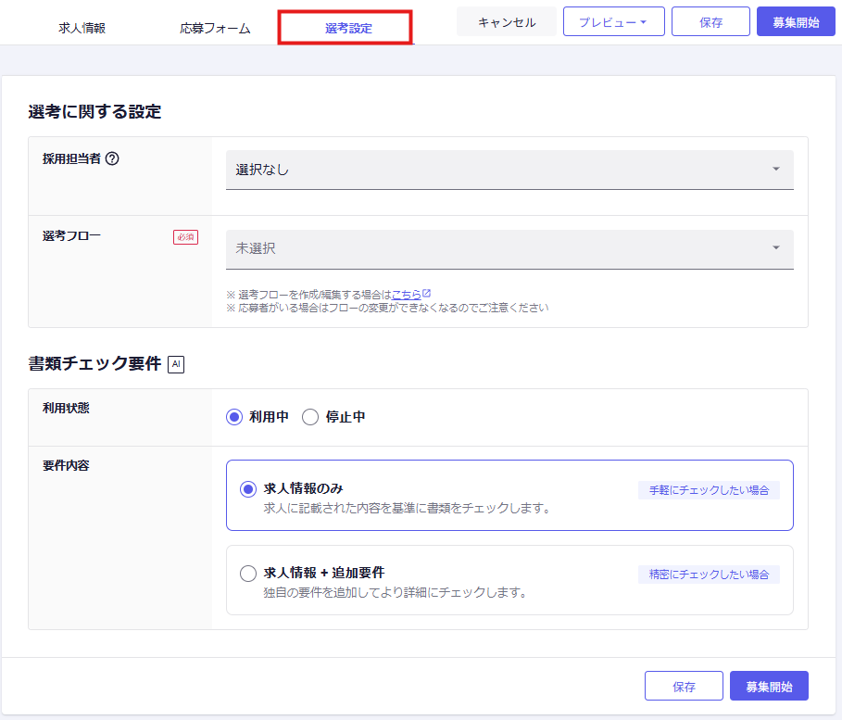Click the bottom 保存 button
Viewport: 842px width, 720px height.
pos(684,687)
